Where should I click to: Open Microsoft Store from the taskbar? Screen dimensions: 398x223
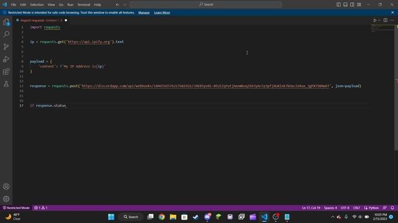pyautogui.click(x=185, y=217)
